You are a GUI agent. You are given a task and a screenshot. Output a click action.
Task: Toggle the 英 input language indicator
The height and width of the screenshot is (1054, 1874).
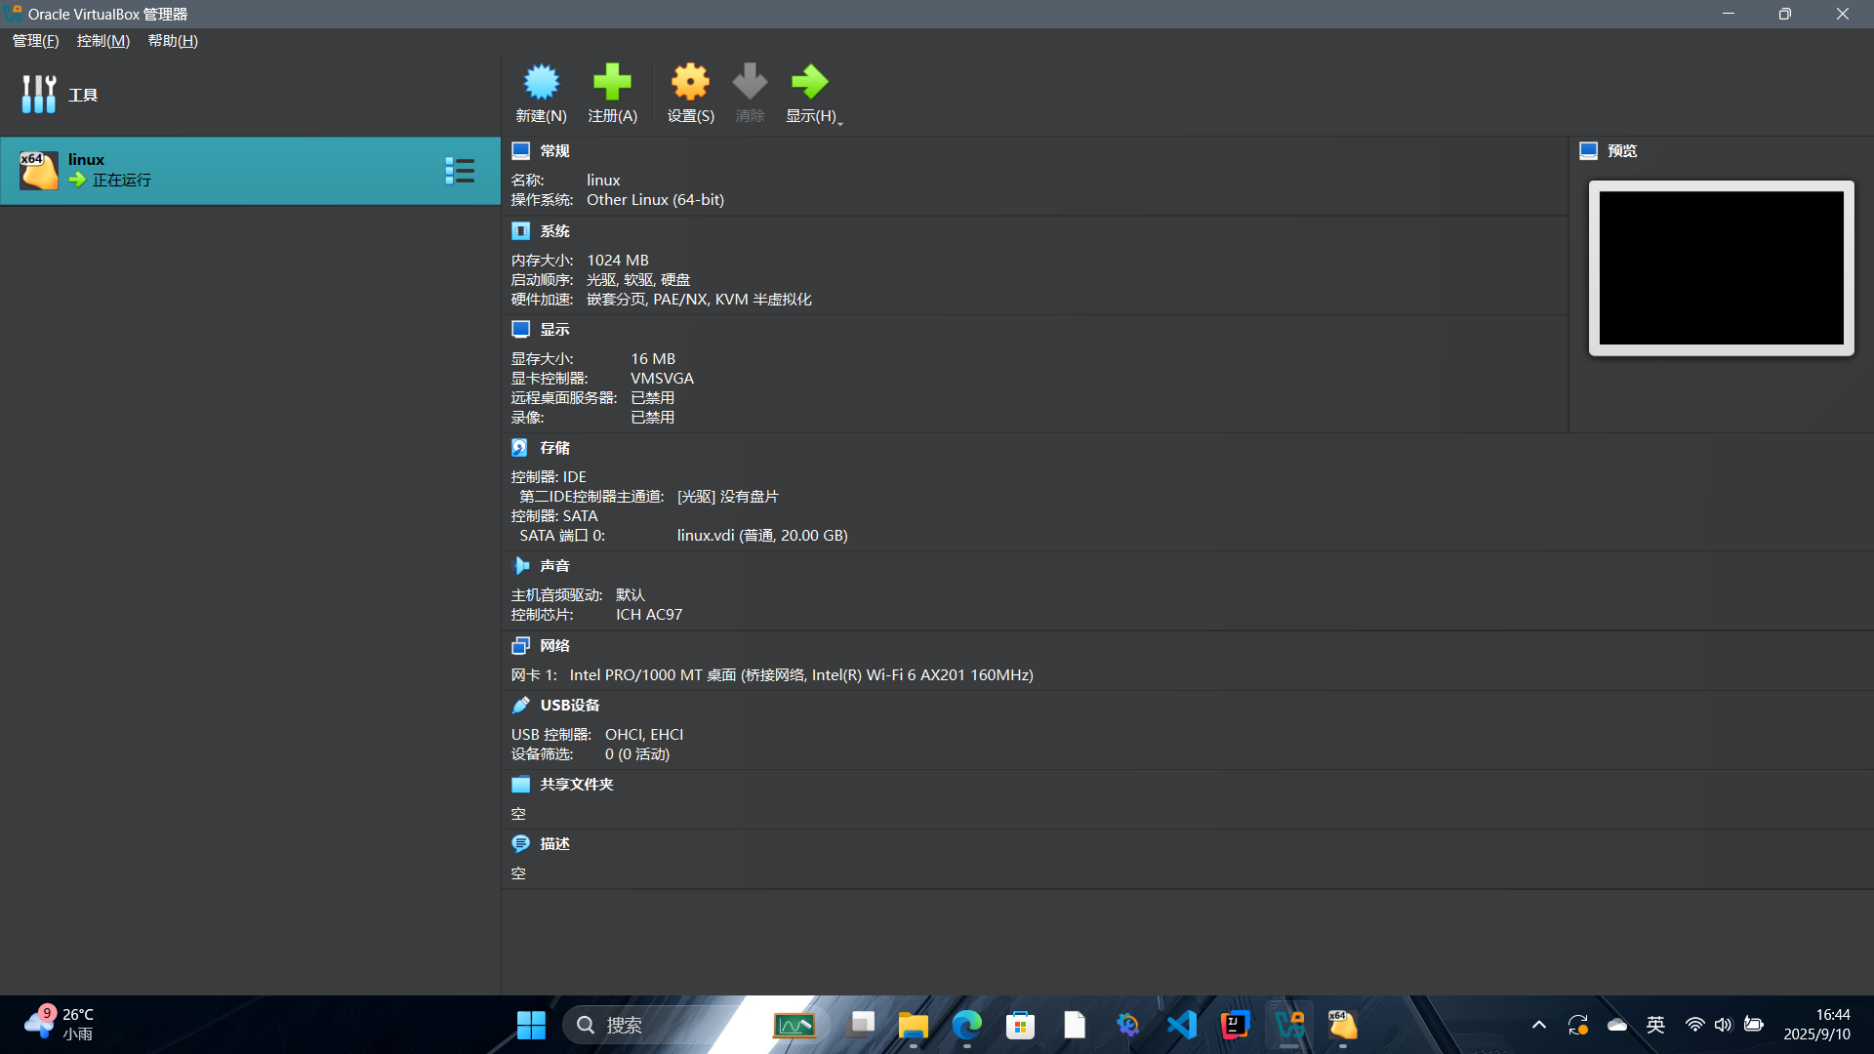pos(1655,1025)
